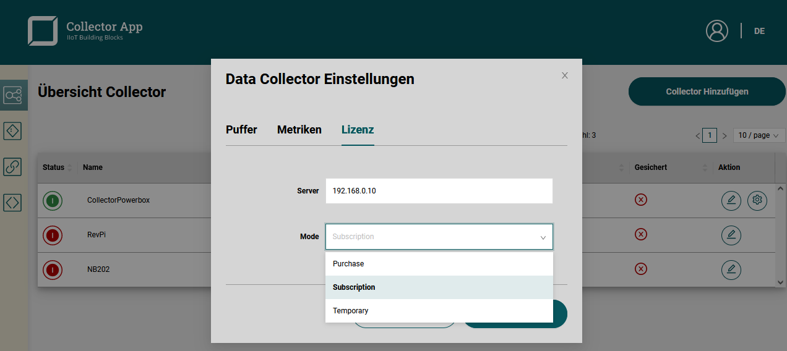Image resolution: width=787 pixels, height=351 pixels.
Task: Close the Data Collector Einstellungen dialog
Action: click(x=564, y=75)
